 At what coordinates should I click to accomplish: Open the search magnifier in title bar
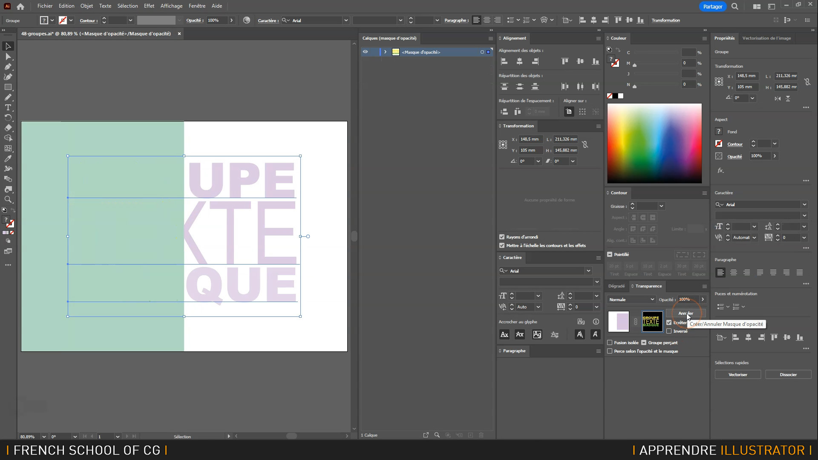(x=735, y=6)
